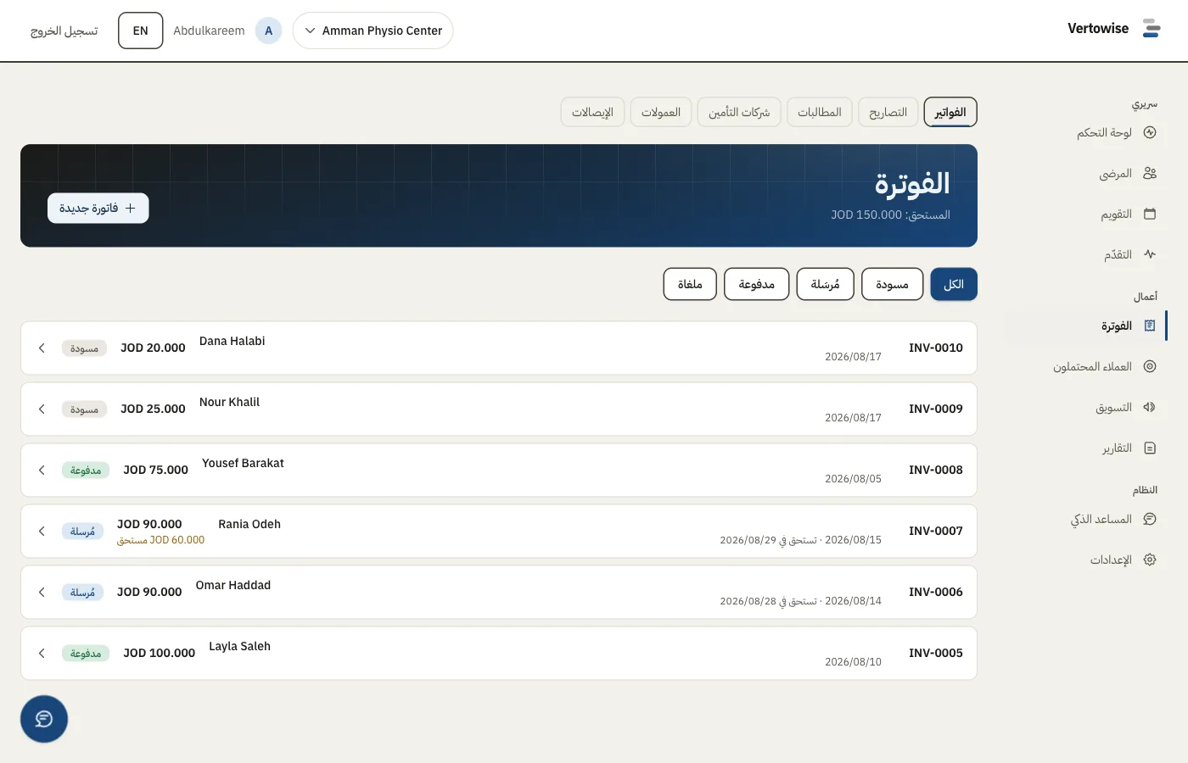1188x763 pixels.
Task: Open the لوحة التحكم dashboard icon
Action: [x=1150, y=132]
